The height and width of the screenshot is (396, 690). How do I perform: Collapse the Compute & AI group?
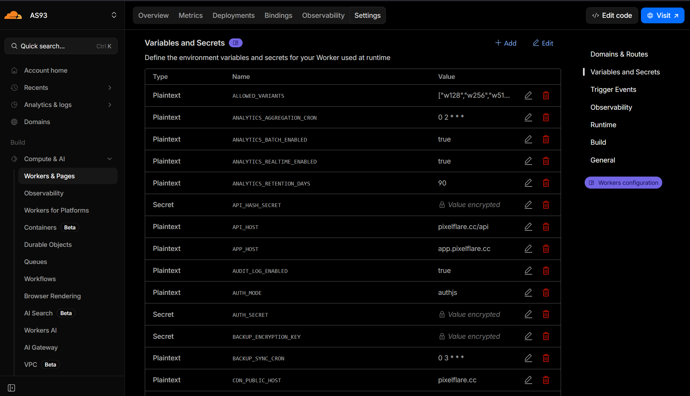pyautogui.click(x=110, y=159)
